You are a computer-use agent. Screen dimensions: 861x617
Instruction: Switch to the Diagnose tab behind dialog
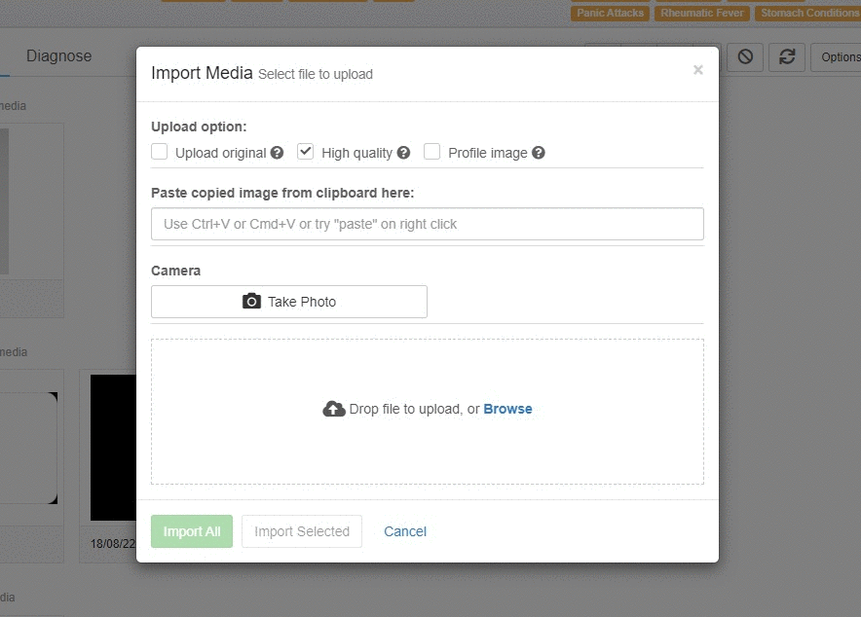click(58, 55)
